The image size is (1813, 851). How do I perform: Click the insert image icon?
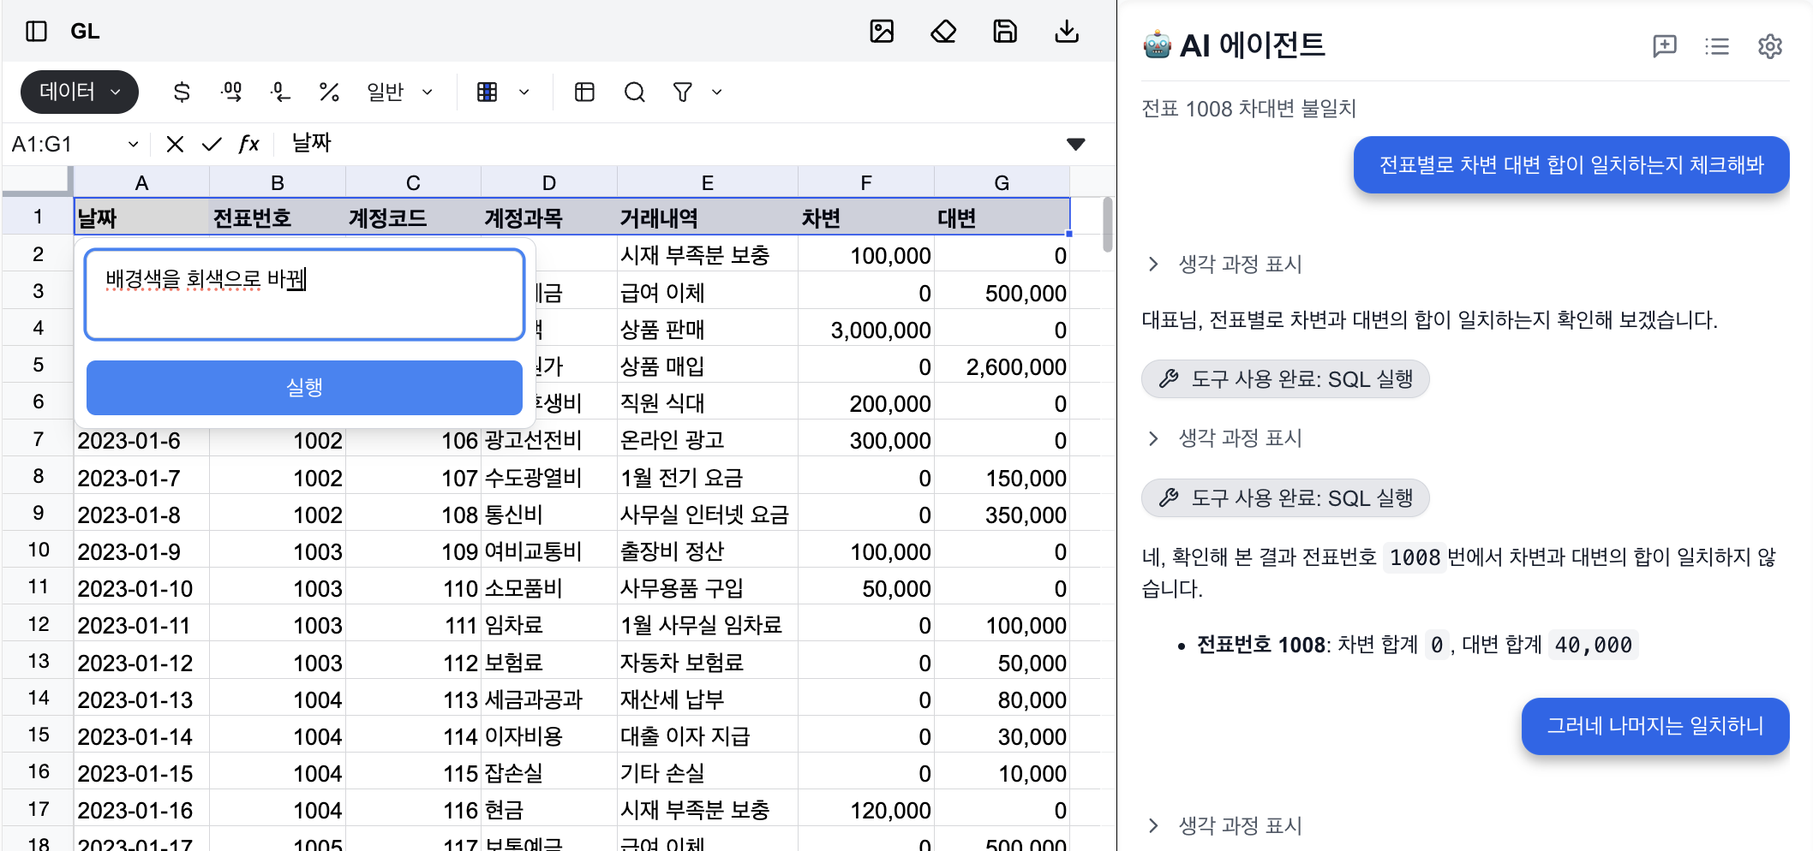coord(882,32)
